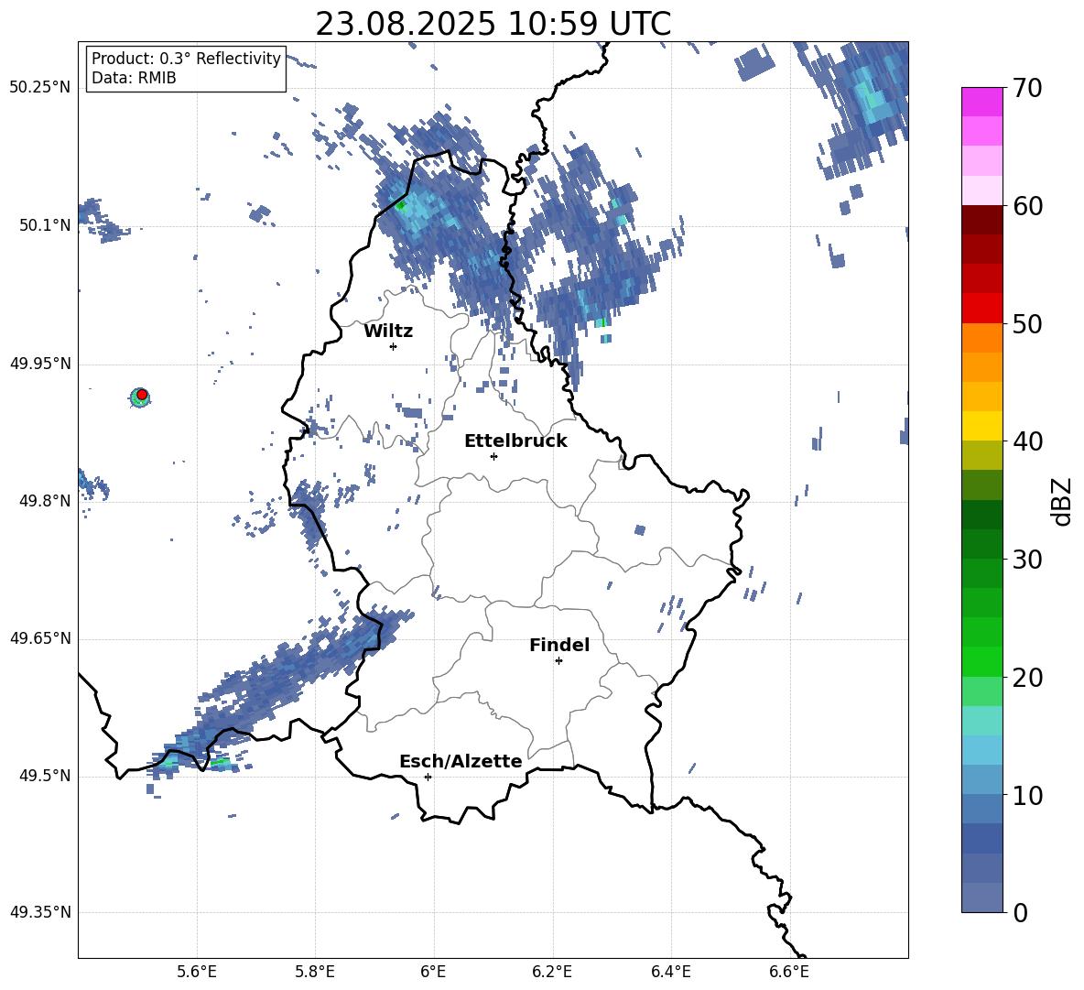Select the Wiltz city label

pyautogui.click(x=388, y=332)
